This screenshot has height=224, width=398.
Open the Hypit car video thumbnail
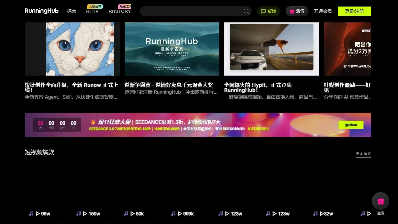click(271, 49)
